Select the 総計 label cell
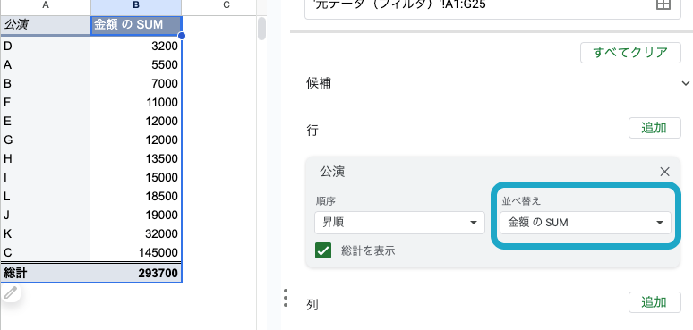The image size is (693, 330). pos(46,273)
